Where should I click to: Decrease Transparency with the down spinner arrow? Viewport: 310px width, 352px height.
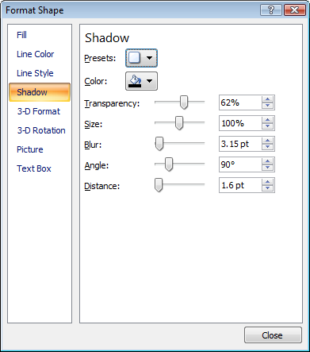tap(267, 106)
